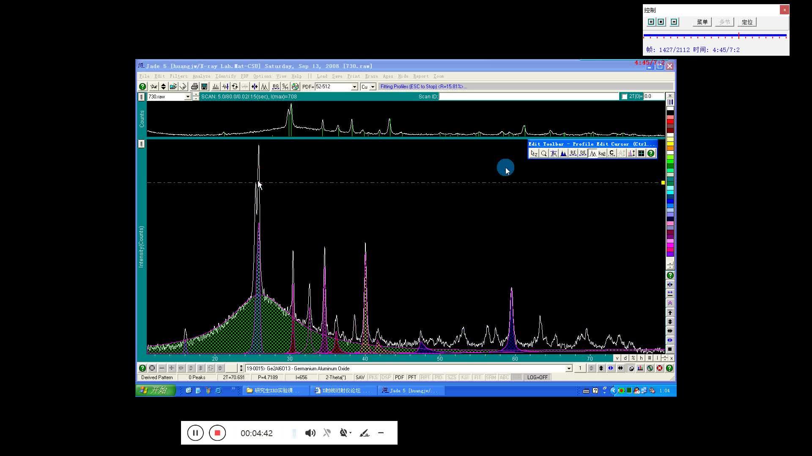Image resolution: width=812 pixels, height=456 pixels.
Task: Toggle the 2T(0) checkbox
Action: coord(624,97)
